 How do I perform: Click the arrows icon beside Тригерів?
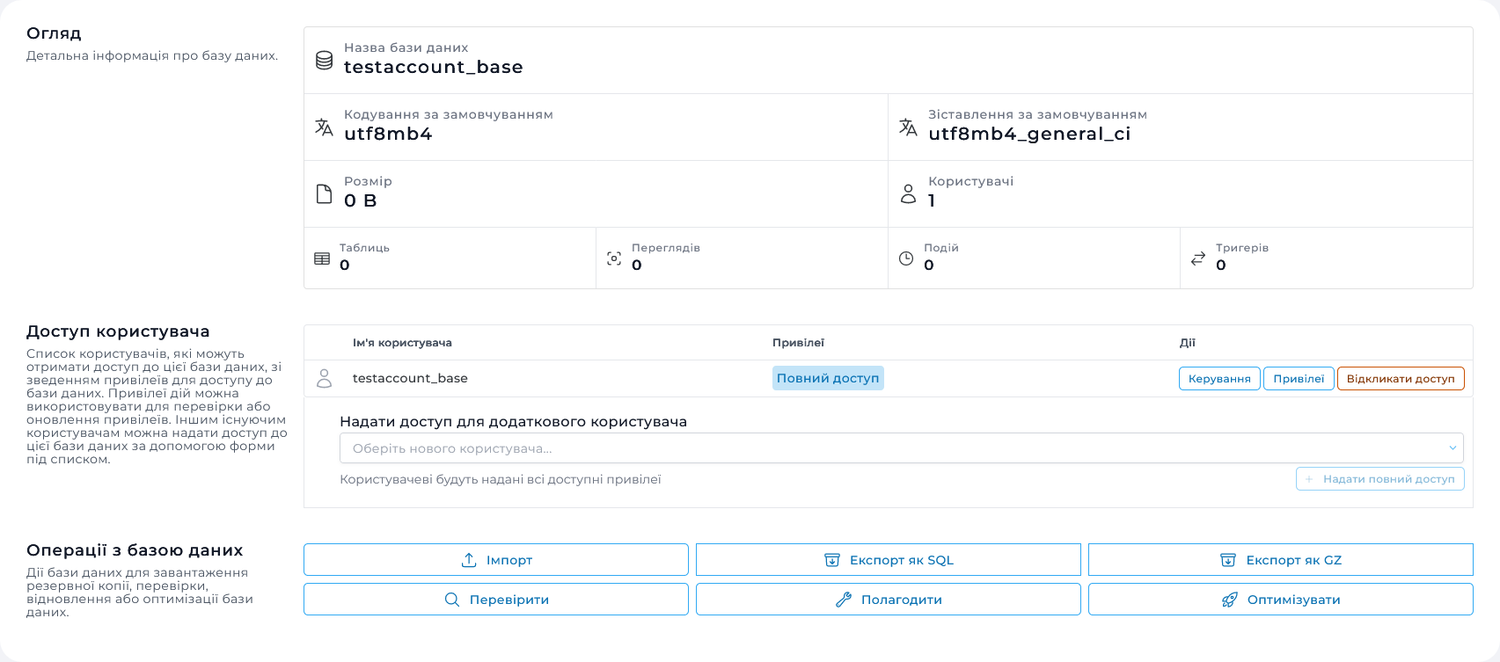(x=1198, y=258)
